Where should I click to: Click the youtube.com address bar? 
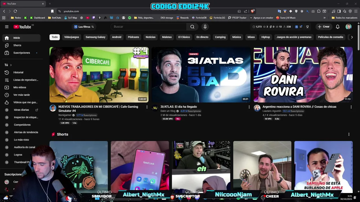[146, 11]
